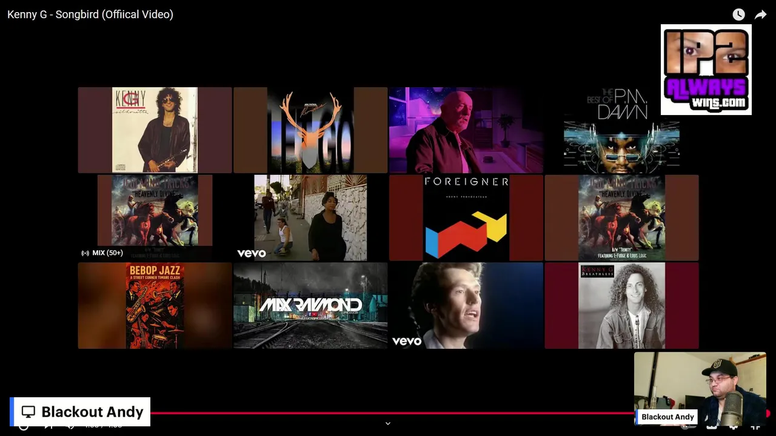This screenshot has height=436, width=776.
Task: Click the Watch later clock icon
Action: [x=738, y=15]
